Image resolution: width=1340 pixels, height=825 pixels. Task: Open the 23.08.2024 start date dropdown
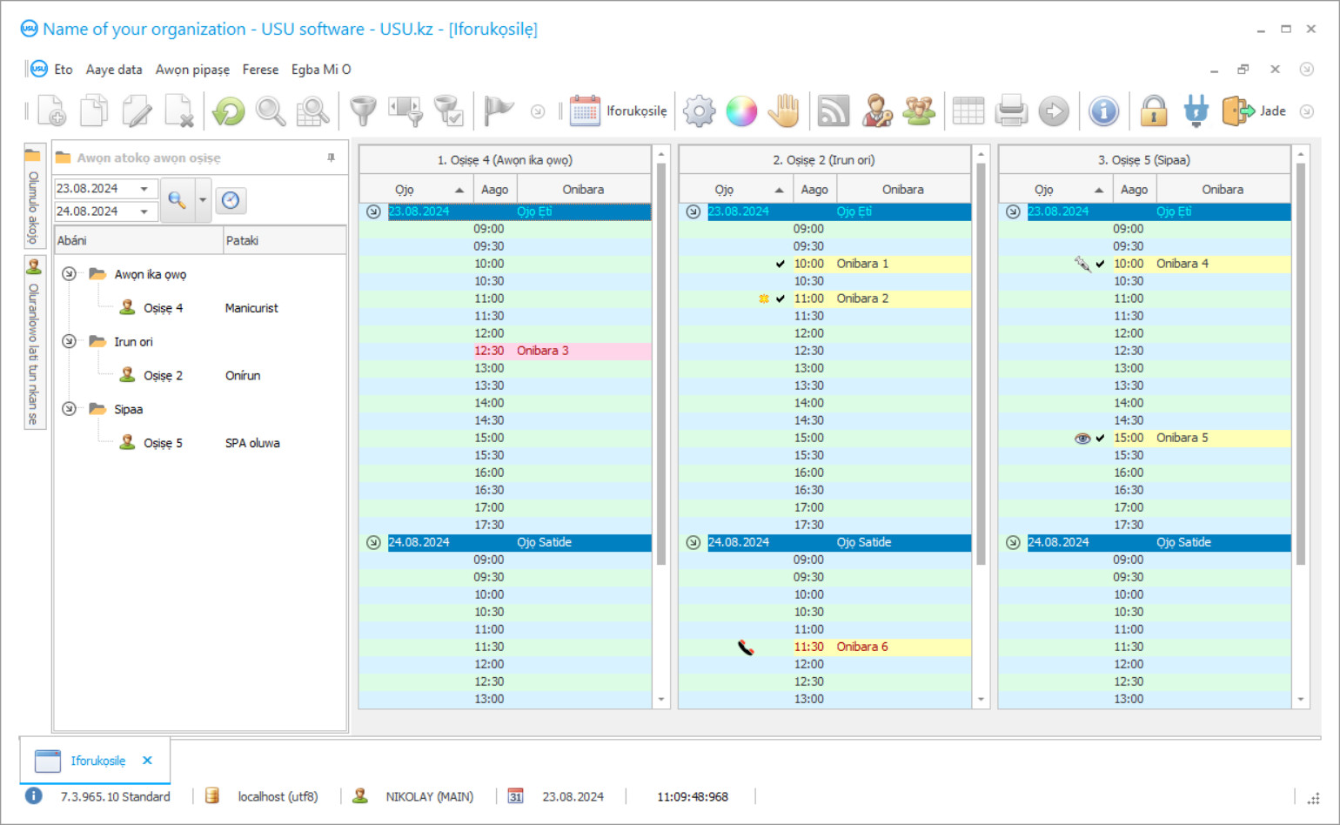(144, 189)
